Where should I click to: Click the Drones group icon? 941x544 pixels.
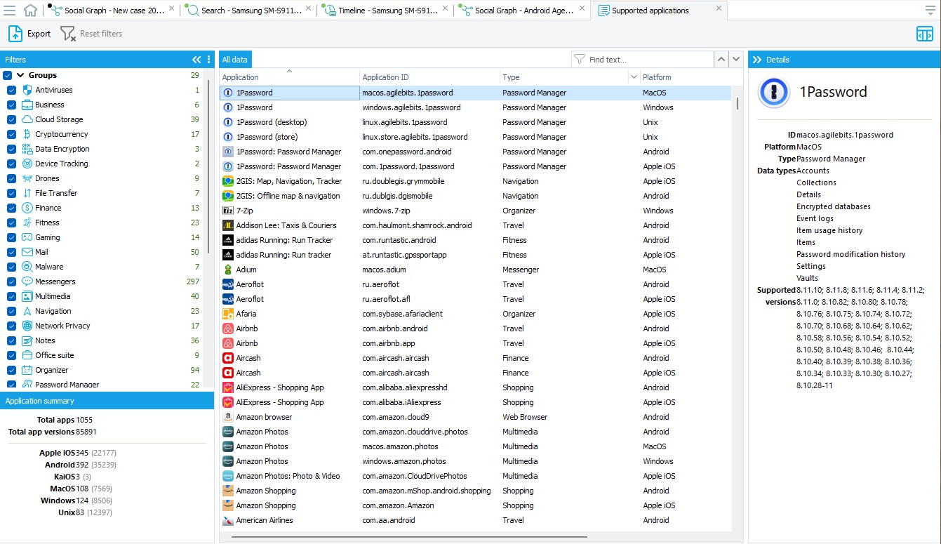27,178
